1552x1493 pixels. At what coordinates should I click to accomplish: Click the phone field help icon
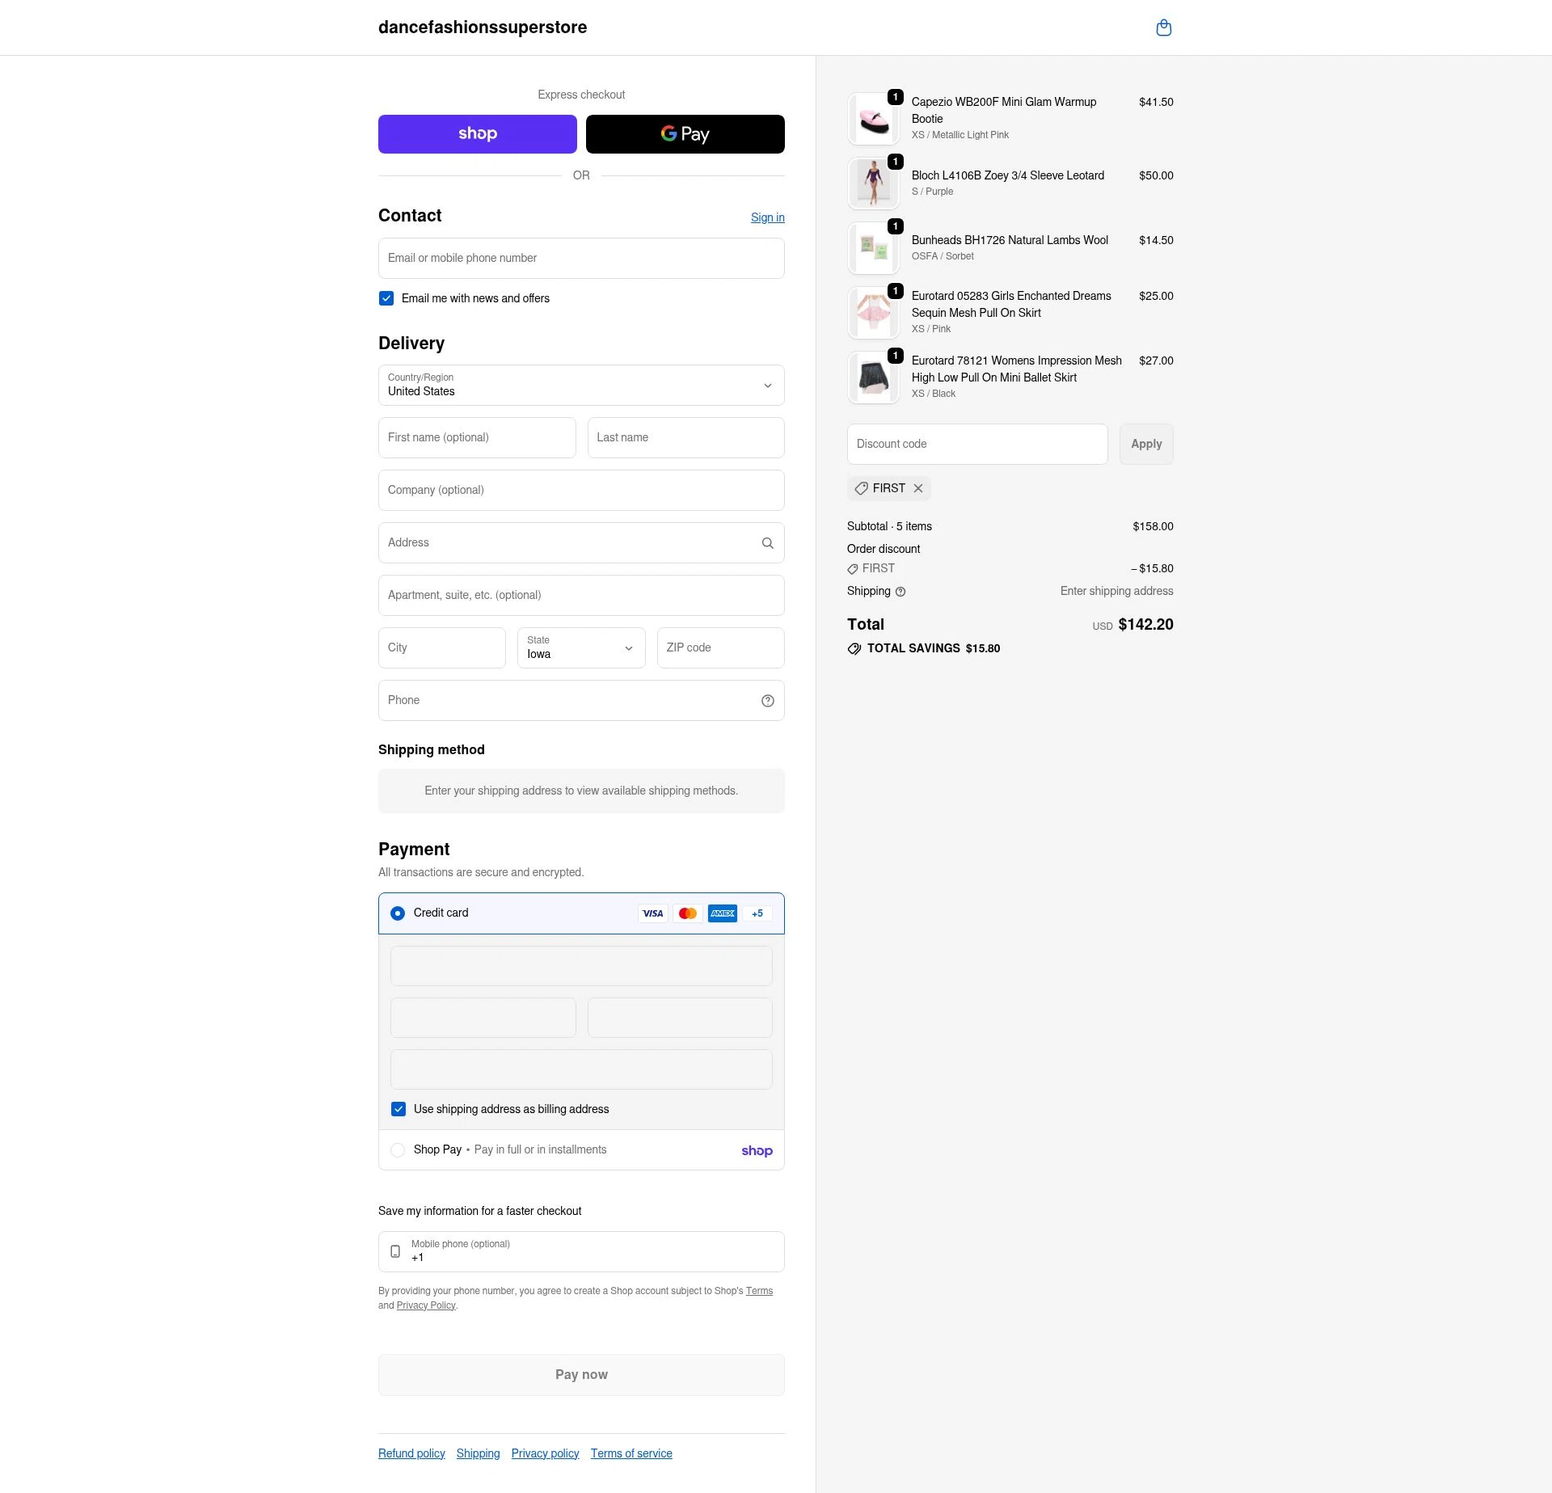(767, 701)
